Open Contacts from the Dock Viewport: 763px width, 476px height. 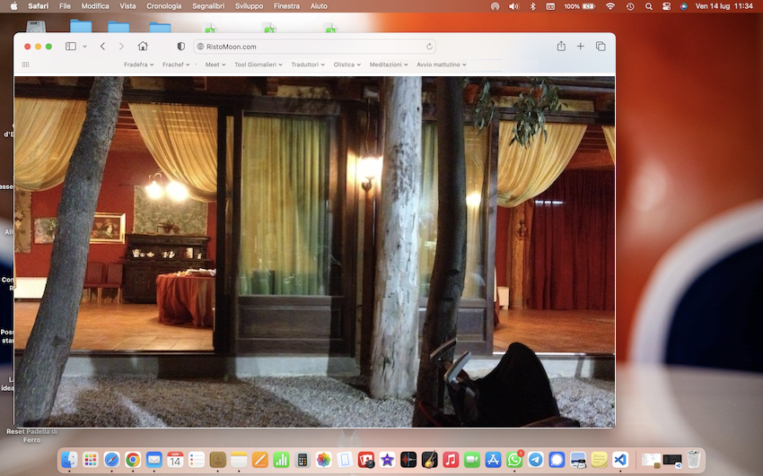coord(217,460)
